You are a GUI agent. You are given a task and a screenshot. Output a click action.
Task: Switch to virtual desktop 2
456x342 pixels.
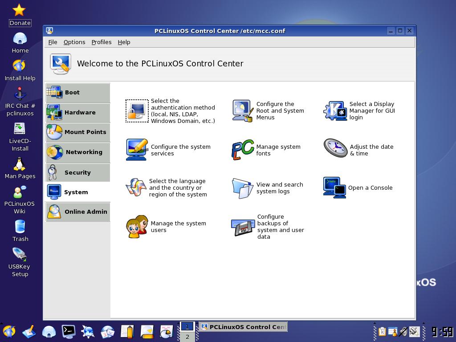pyautogui.click(x=187, y=337)
